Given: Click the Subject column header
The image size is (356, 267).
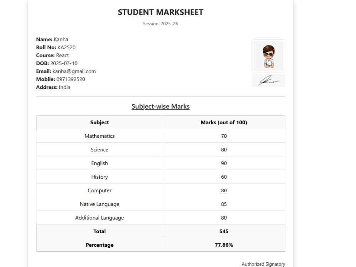Looking at the screenshot, I should 99,122.
